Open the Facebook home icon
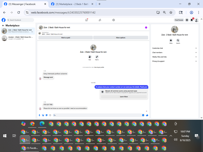This screenshot has width=203, height=152. (x=86, y=20)
